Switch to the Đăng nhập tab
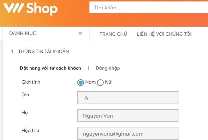The image size is (208, 140). click(108, 68)
